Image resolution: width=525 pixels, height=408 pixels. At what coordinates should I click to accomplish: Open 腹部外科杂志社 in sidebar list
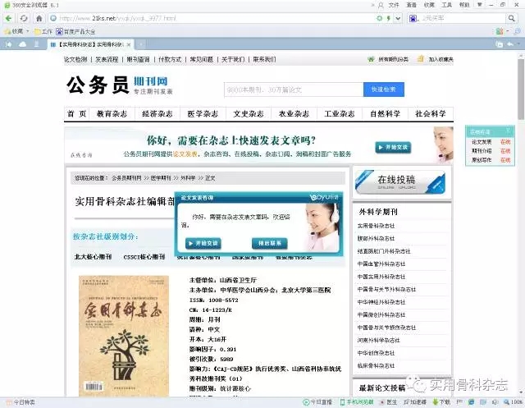[376, 239]
